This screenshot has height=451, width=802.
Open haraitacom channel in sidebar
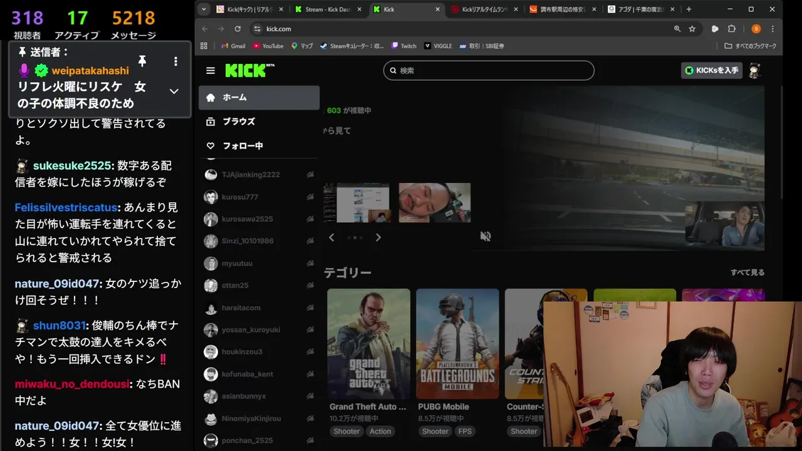click(259, 308)
